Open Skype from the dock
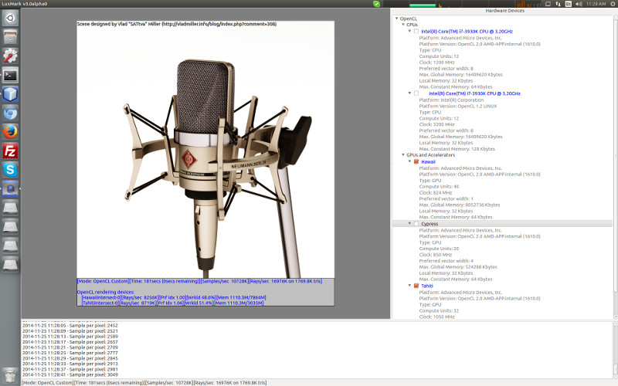 [10, 170]
